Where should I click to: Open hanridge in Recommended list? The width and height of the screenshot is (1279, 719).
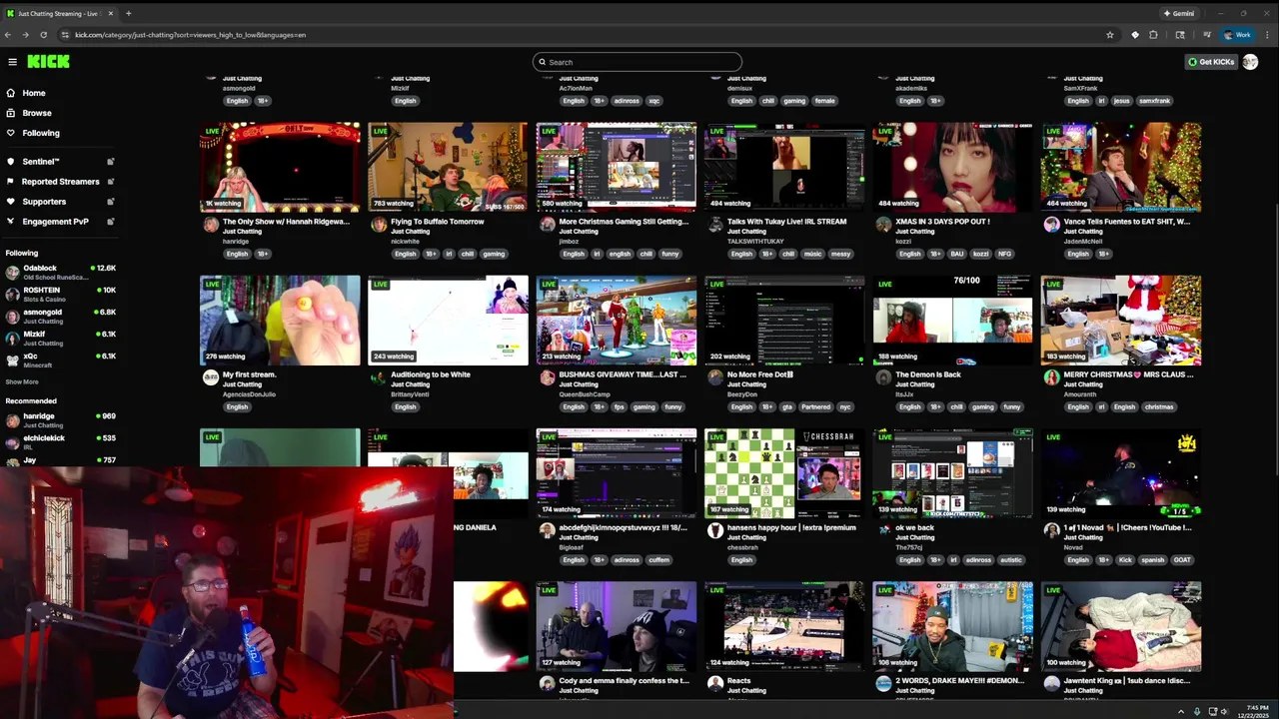point(60,420)
